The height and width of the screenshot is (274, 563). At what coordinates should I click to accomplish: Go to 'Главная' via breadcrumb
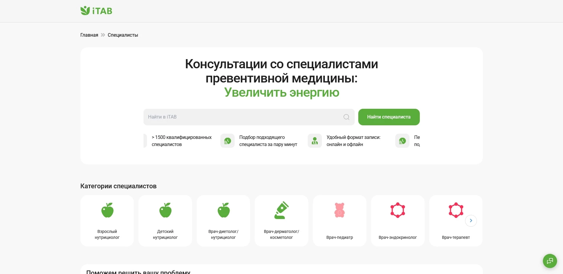tap(89, 35)
